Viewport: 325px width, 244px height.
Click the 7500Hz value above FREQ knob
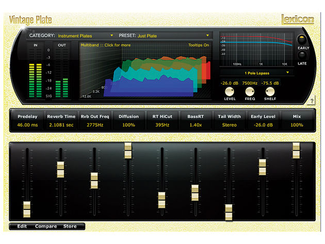coord(250,83)
